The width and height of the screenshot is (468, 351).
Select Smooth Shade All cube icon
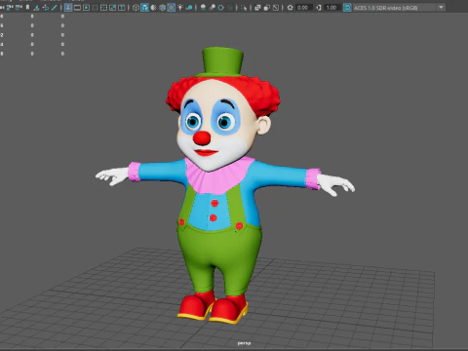click(144, 8)
